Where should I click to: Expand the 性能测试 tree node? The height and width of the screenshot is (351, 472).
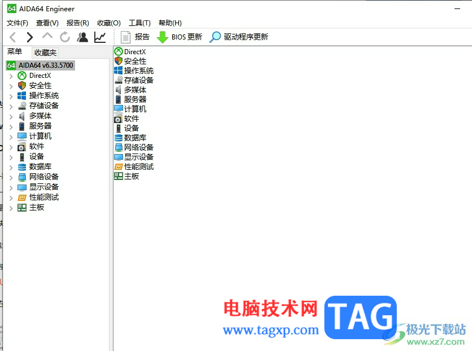[x=11, y=198]
